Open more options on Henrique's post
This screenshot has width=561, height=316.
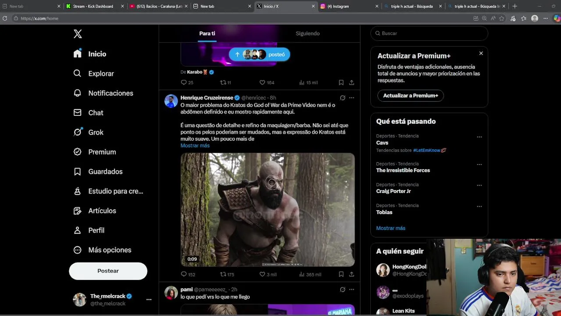352,98
